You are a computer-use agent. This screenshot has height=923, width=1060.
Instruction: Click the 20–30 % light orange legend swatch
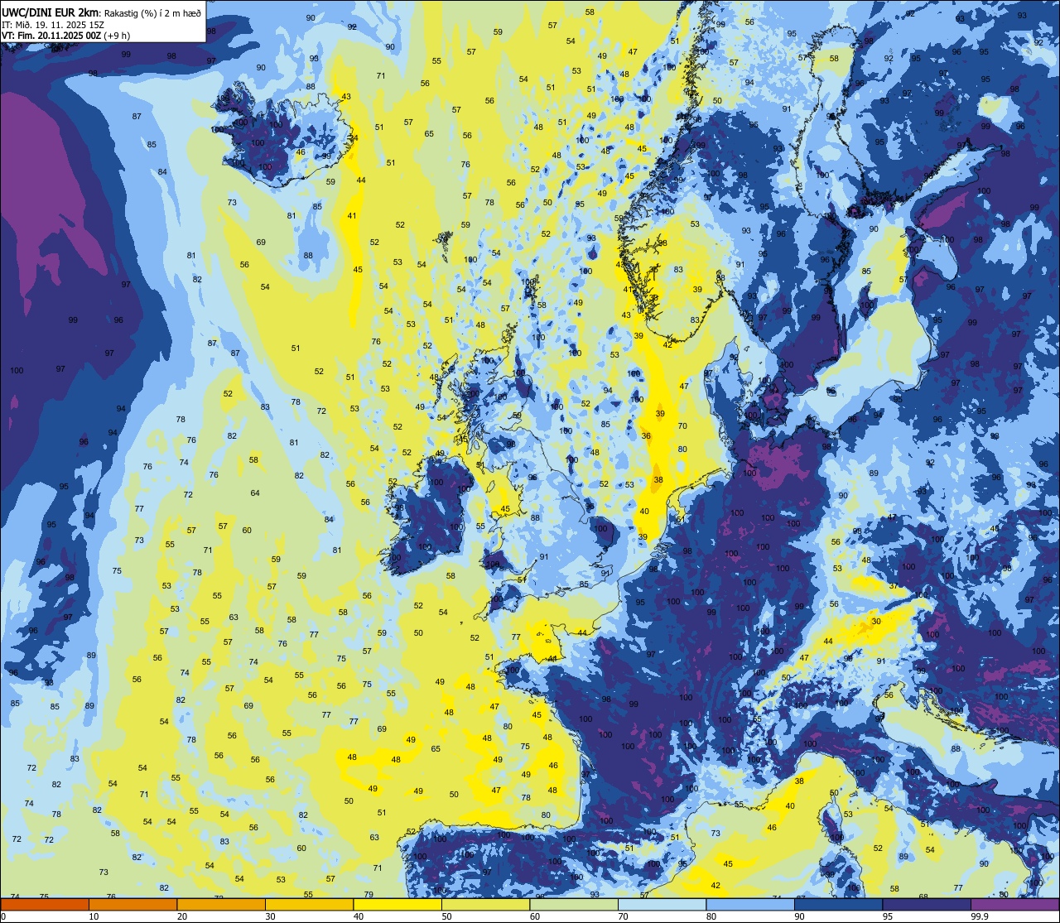221,904
